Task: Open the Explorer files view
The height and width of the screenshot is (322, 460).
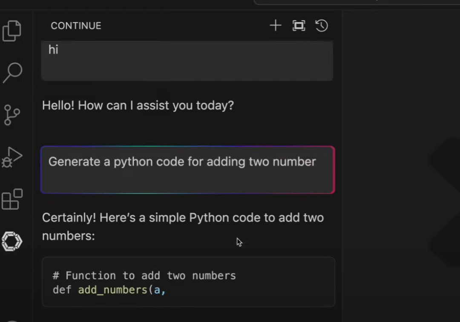Action: pos(12,31)
